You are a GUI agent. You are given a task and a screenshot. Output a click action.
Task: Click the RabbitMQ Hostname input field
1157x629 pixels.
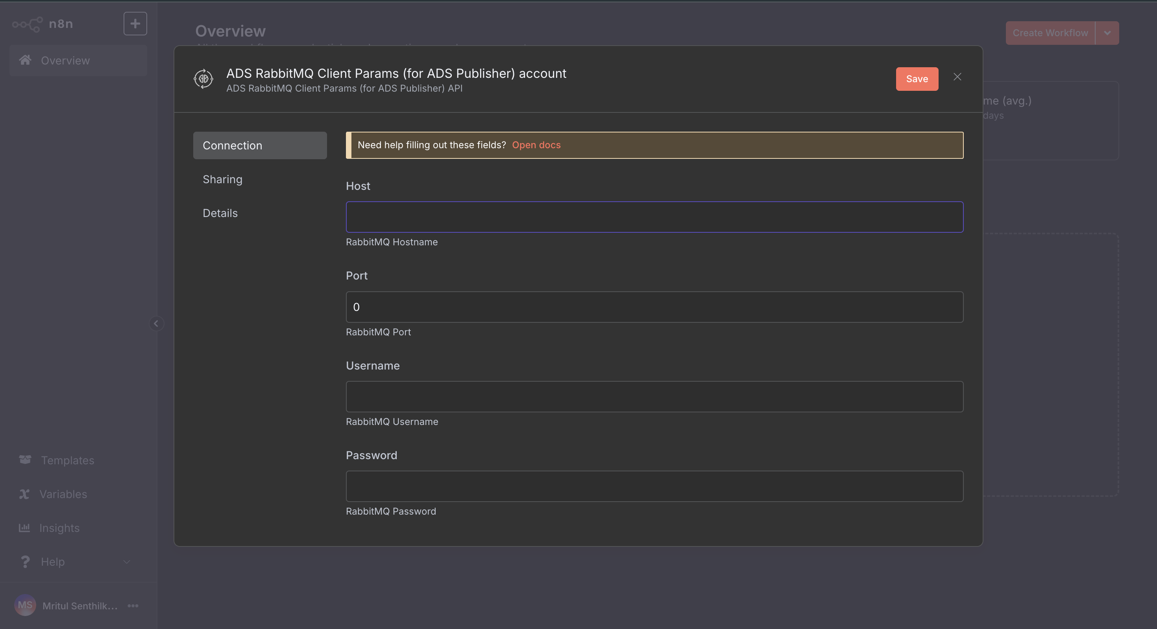654,217
